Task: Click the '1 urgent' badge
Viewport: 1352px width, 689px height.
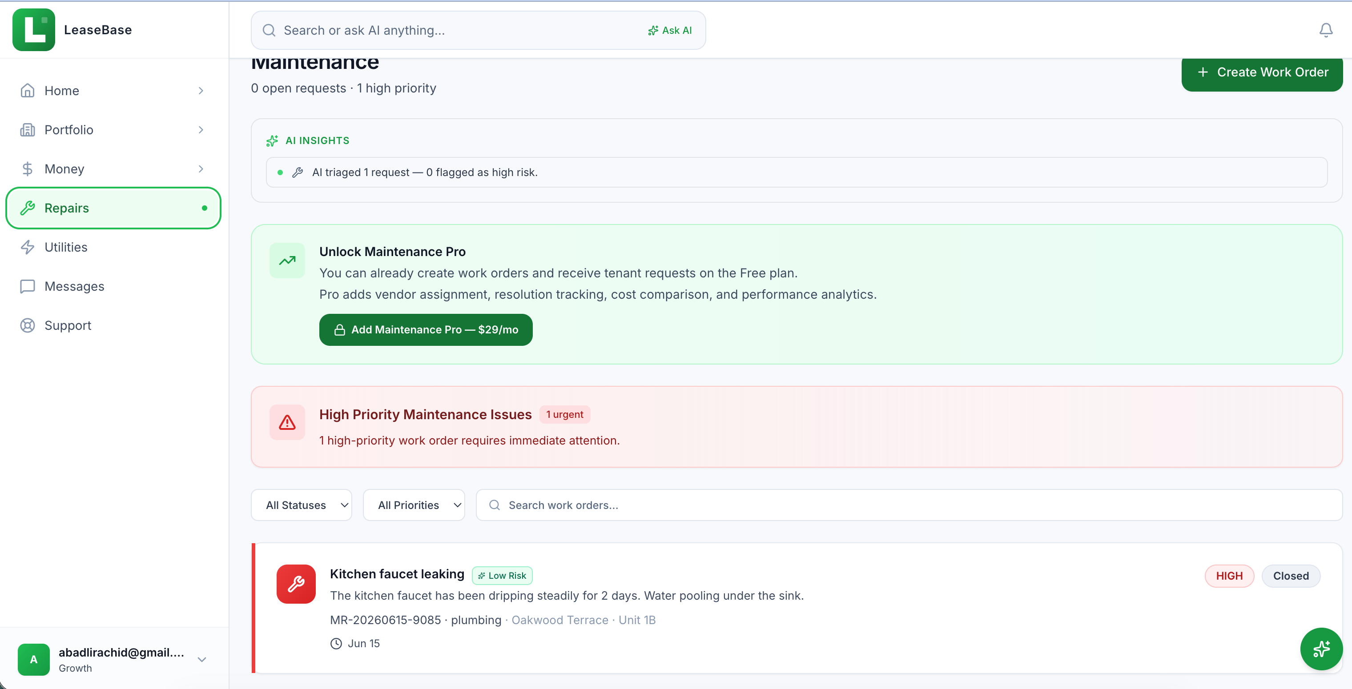Action: click(x=565, y=415)
